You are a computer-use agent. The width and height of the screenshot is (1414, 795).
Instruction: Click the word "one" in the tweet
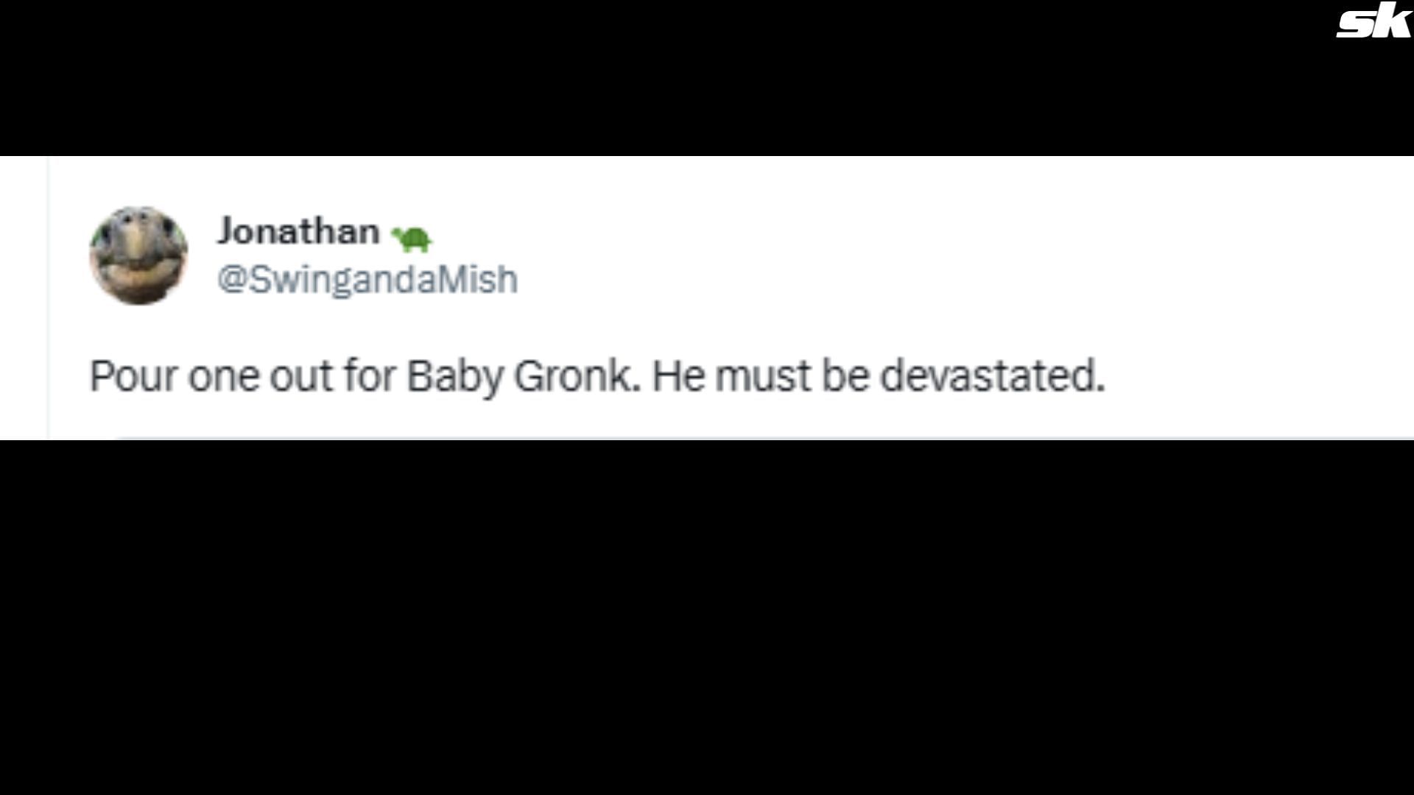[x=223, y=376]
